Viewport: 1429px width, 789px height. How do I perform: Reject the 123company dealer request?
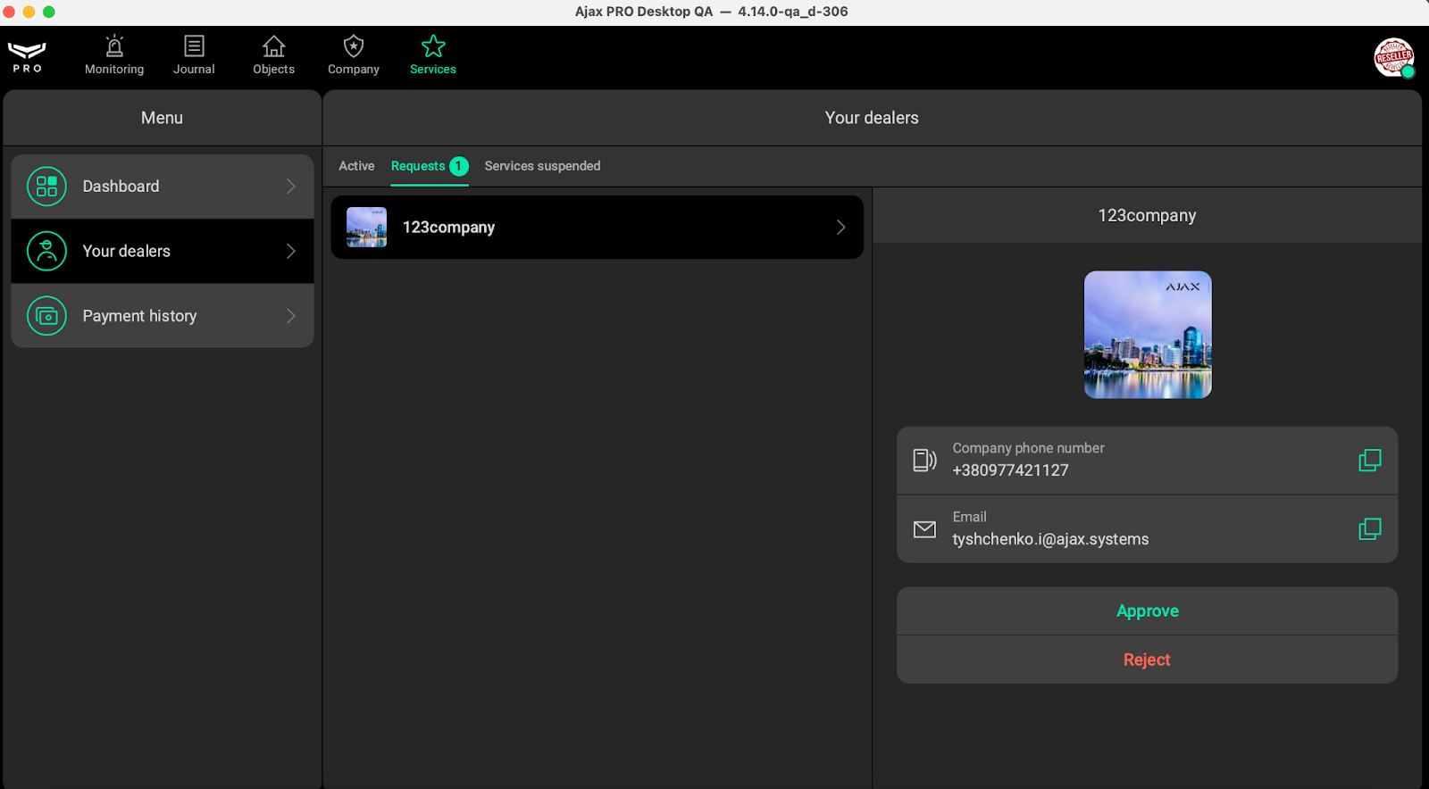click(x=1147, y=660)
